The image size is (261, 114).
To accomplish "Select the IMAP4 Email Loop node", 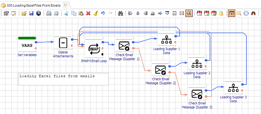I will click(94, 49).
